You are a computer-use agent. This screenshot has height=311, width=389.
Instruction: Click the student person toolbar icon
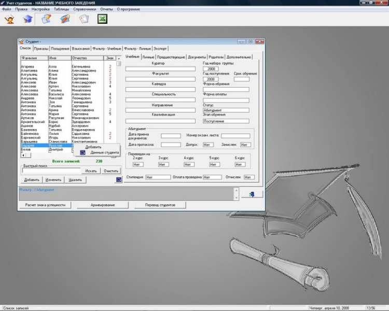click(9, 19)
